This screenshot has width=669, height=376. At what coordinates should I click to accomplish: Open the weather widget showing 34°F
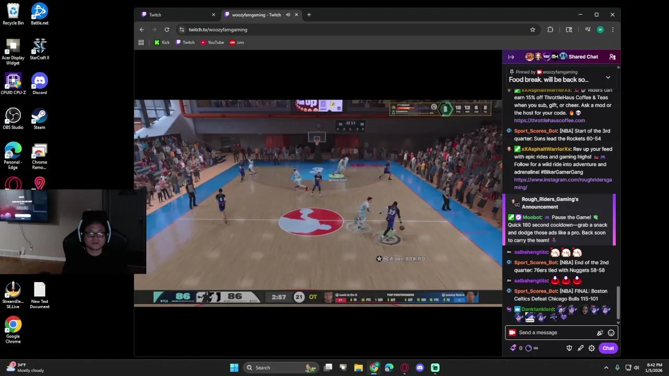click(x=25, y=368)
